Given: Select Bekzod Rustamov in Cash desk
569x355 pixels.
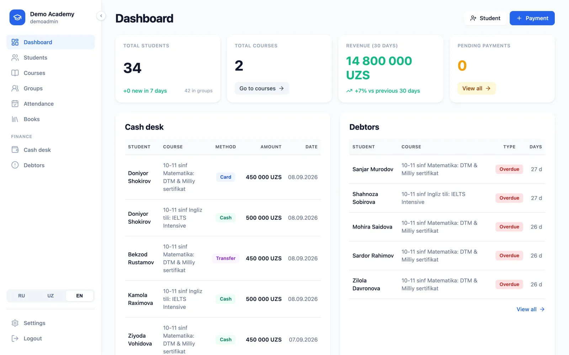Looking at the screenshot, I should click(x=141, y=258).
